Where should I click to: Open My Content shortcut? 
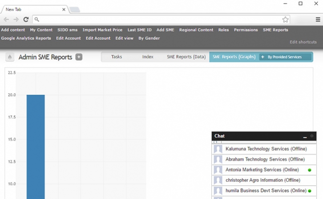pos(41,30)
